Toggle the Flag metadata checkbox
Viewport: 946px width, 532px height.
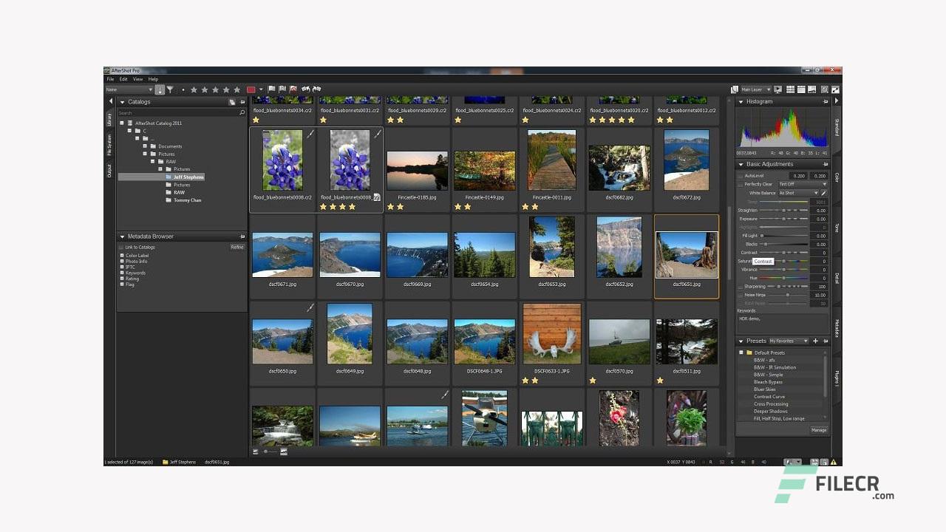point(122,284)
